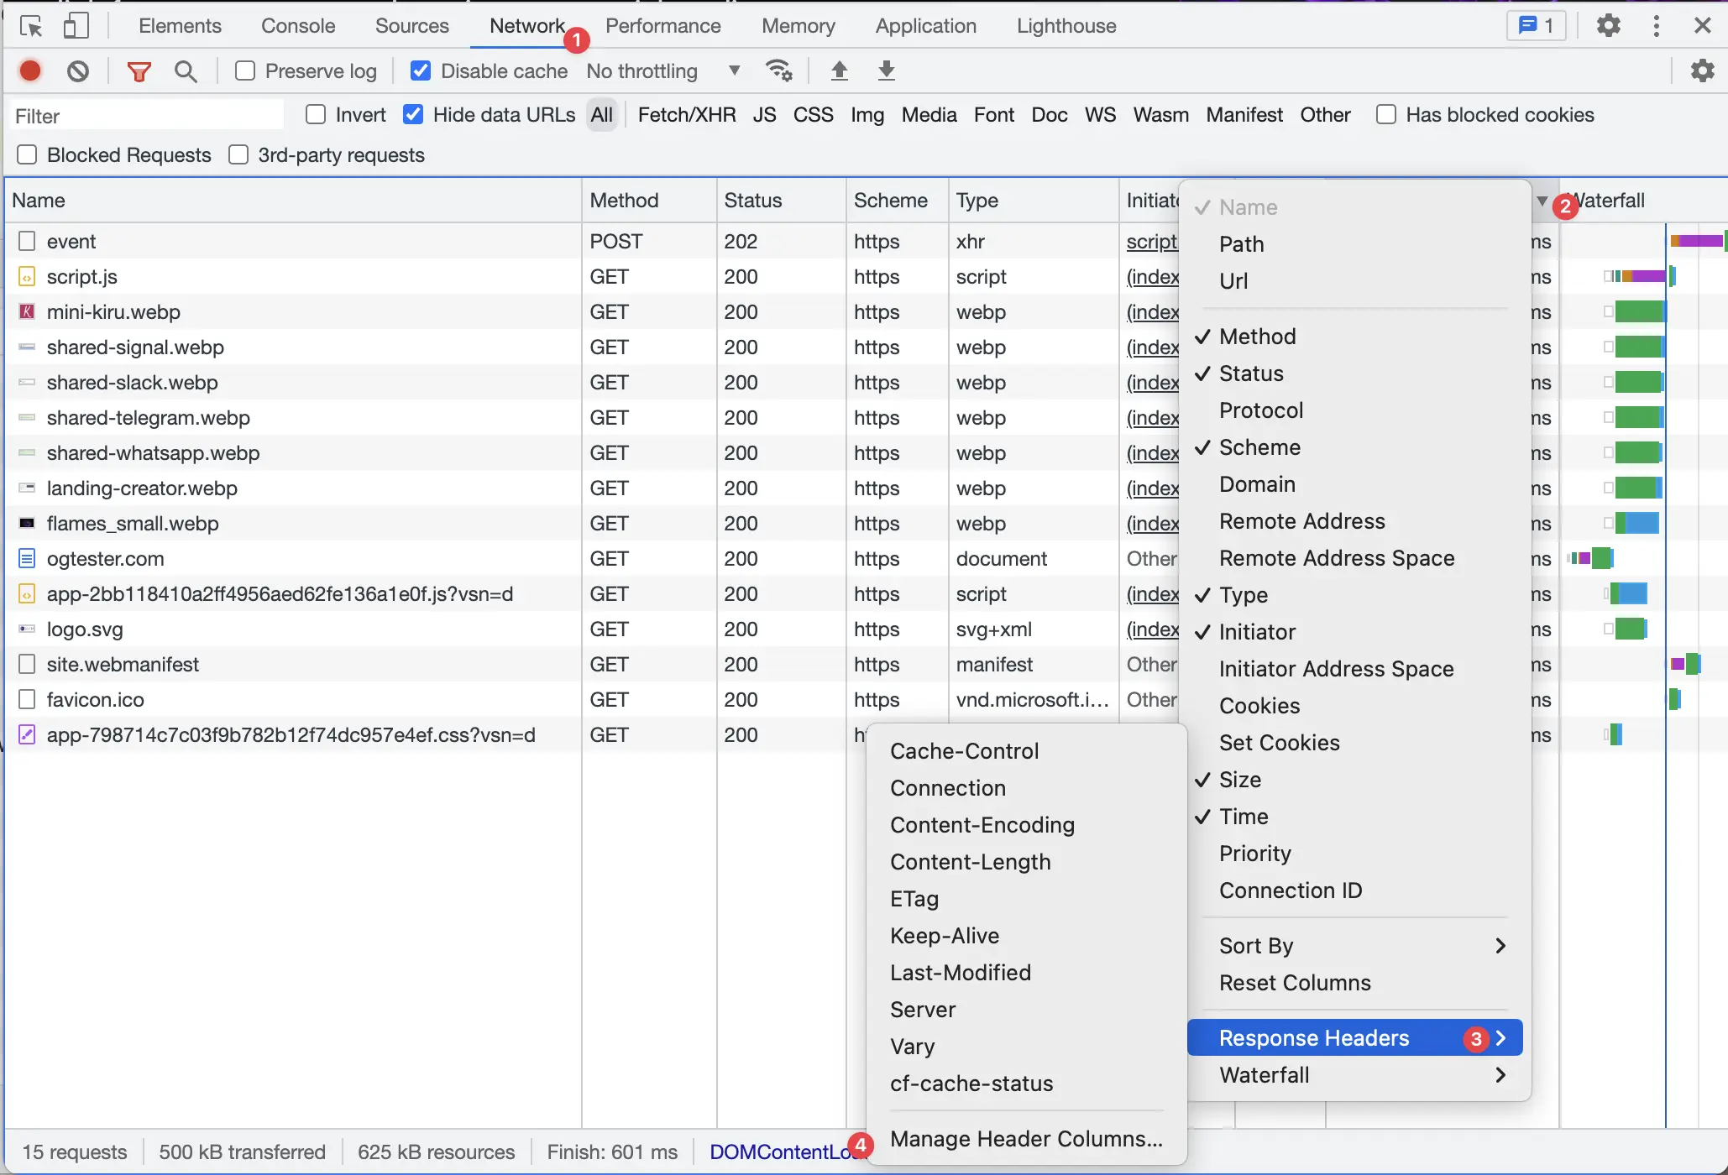Clear the network request log
The width and height of the screenshot is (1728, 1175).
pos(77,70)
